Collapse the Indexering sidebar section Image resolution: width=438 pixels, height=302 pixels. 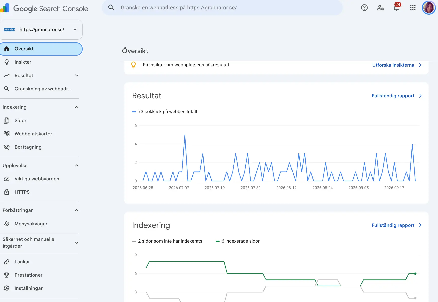(x=77, y=107)
